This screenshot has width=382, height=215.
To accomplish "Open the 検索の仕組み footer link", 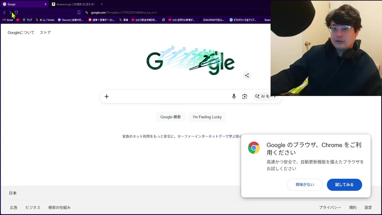I will (59, 208).
